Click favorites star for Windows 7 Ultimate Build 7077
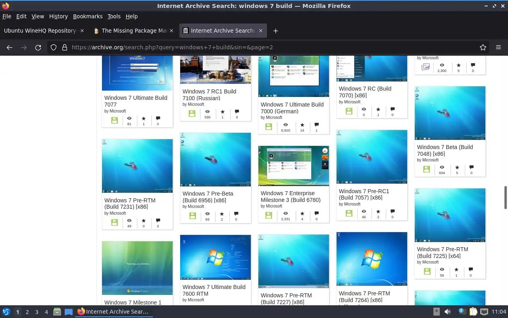This screenshot has height=318, width=508. click(144, 118)
